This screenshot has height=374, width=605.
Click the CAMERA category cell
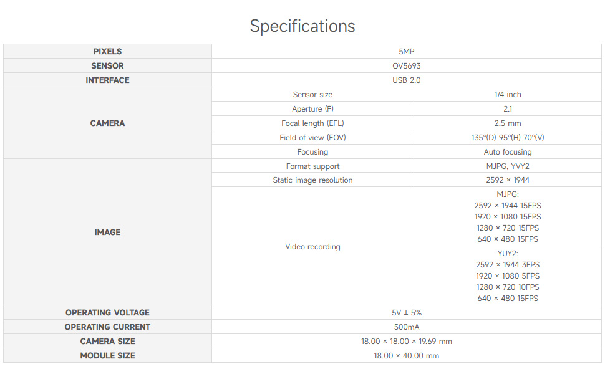click(x=107, y=123)
